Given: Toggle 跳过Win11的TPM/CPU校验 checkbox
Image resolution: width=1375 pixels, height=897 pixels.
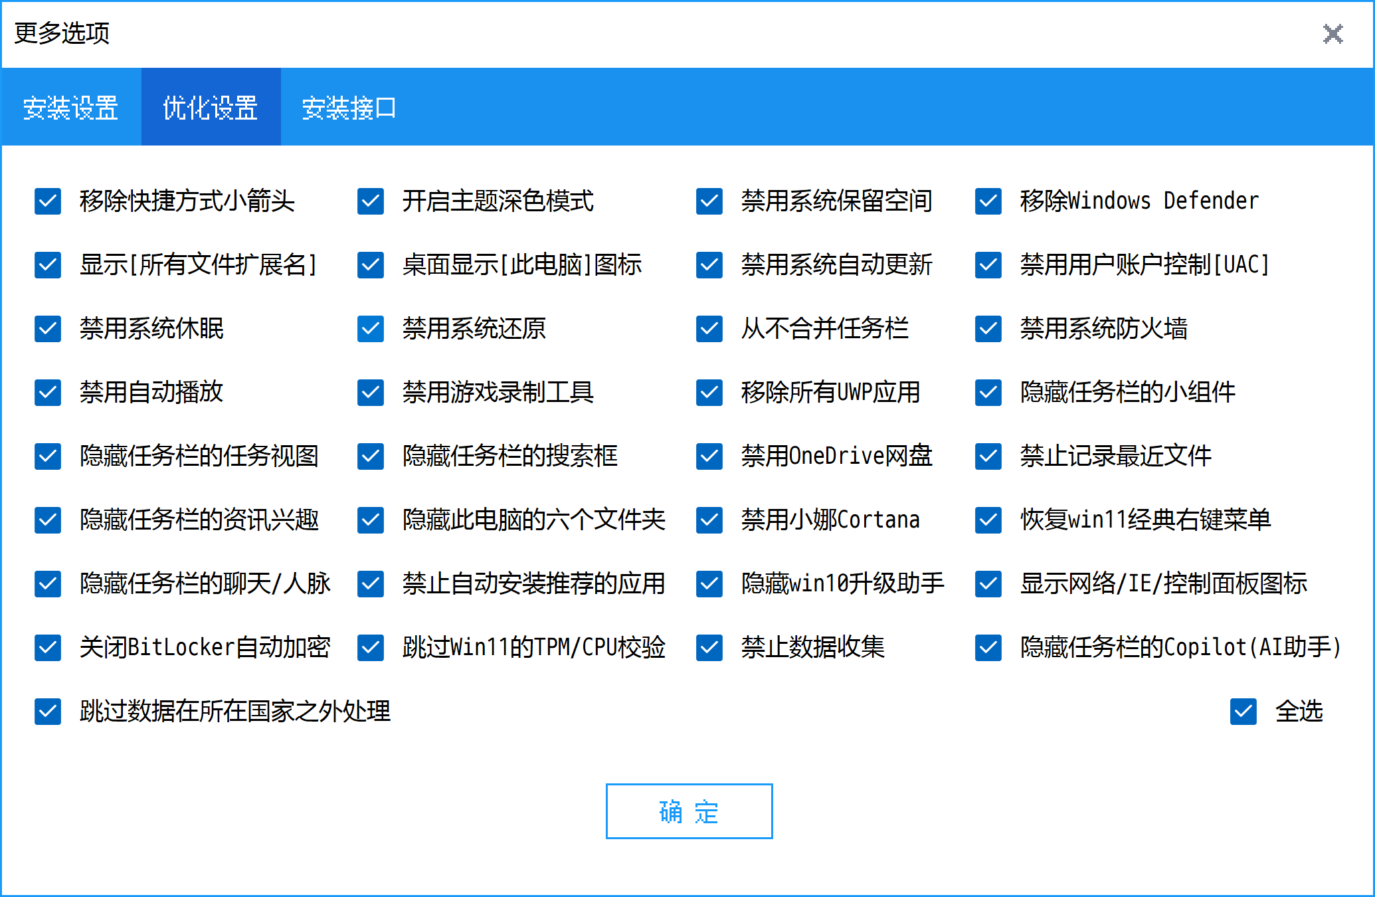Looking at the screenshot, I should coord(371,648).
